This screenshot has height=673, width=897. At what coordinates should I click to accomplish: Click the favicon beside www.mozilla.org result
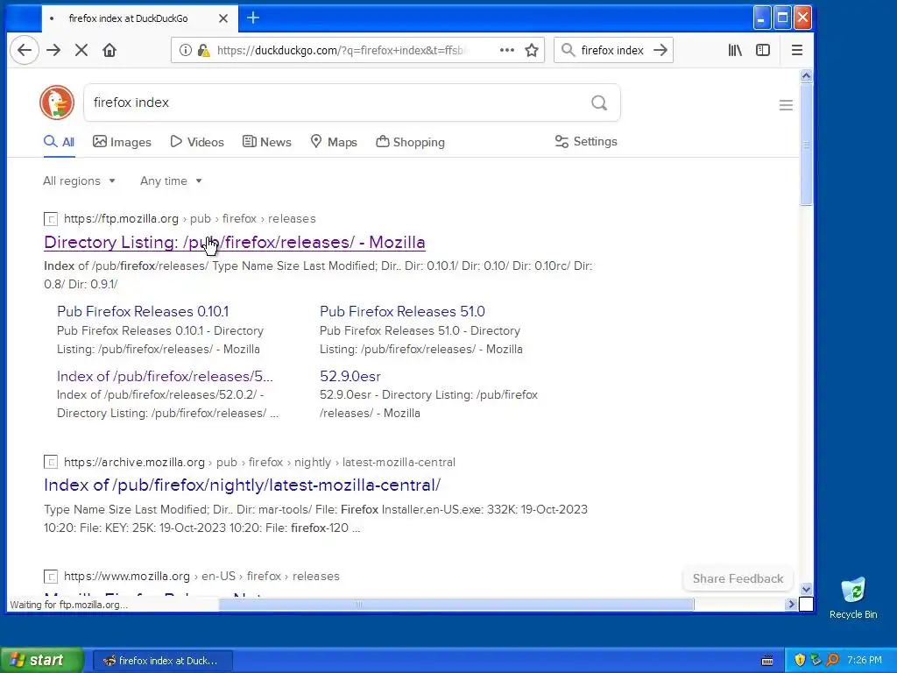pos(51,577)
